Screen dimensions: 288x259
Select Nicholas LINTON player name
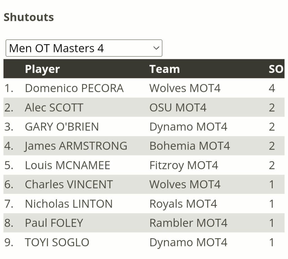tap(69, 204)
